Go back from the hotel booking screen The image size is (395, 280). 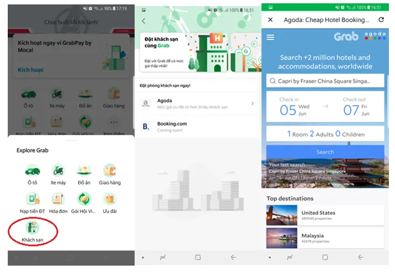coord(143,21)
